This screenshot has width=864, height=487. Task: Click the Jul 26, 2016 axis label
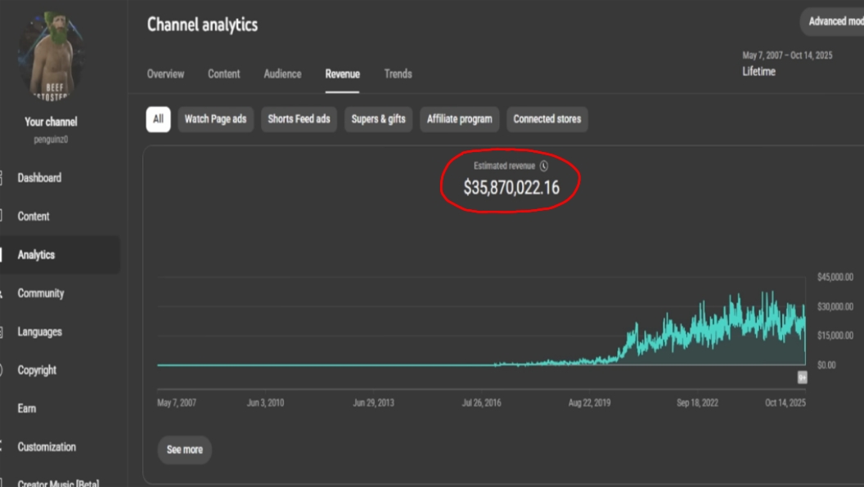point(482,403)
